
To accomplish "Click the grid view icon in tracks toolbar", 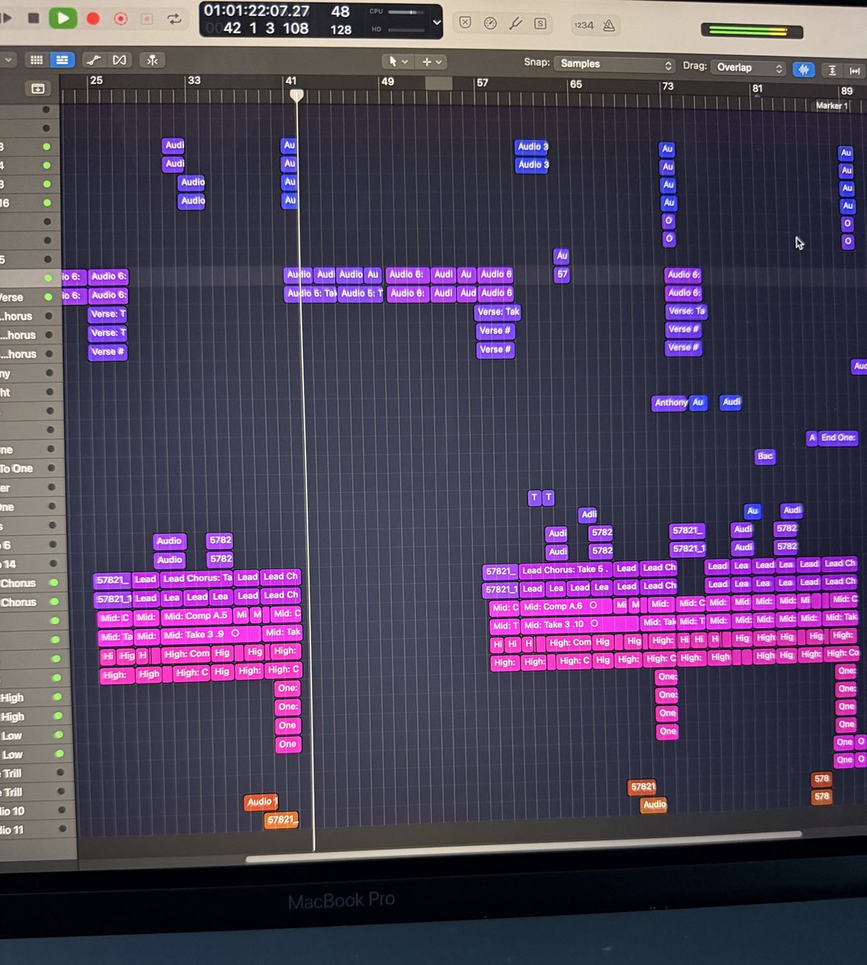I will [36, 60].
